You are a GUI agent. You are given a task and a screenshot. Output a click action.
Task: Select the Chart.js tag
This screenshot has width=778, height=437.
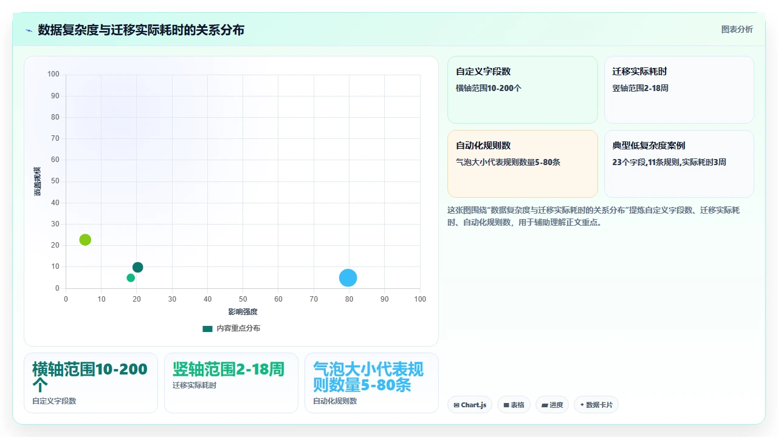click(x=470, y=405)
